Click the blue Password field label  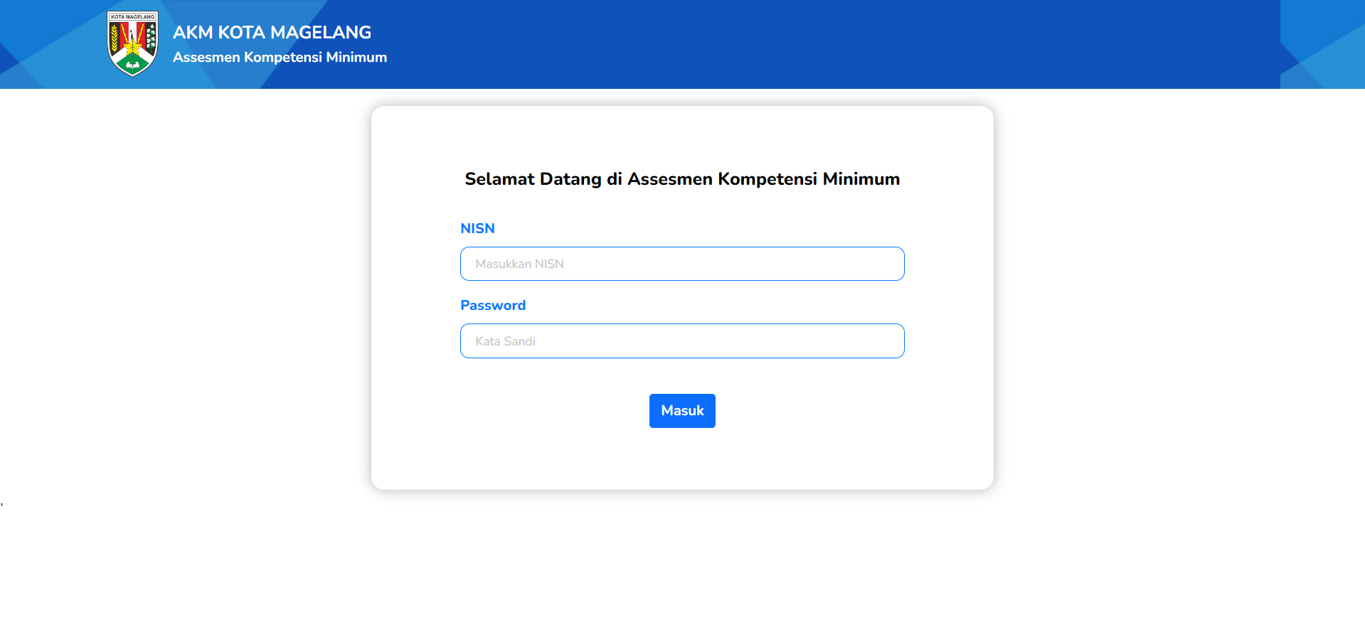[x=493, y=305]
